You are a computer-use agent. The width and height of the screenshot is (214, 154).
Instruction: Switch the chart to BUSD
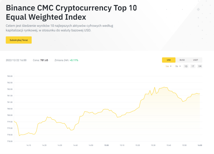(x=182, y=60)
